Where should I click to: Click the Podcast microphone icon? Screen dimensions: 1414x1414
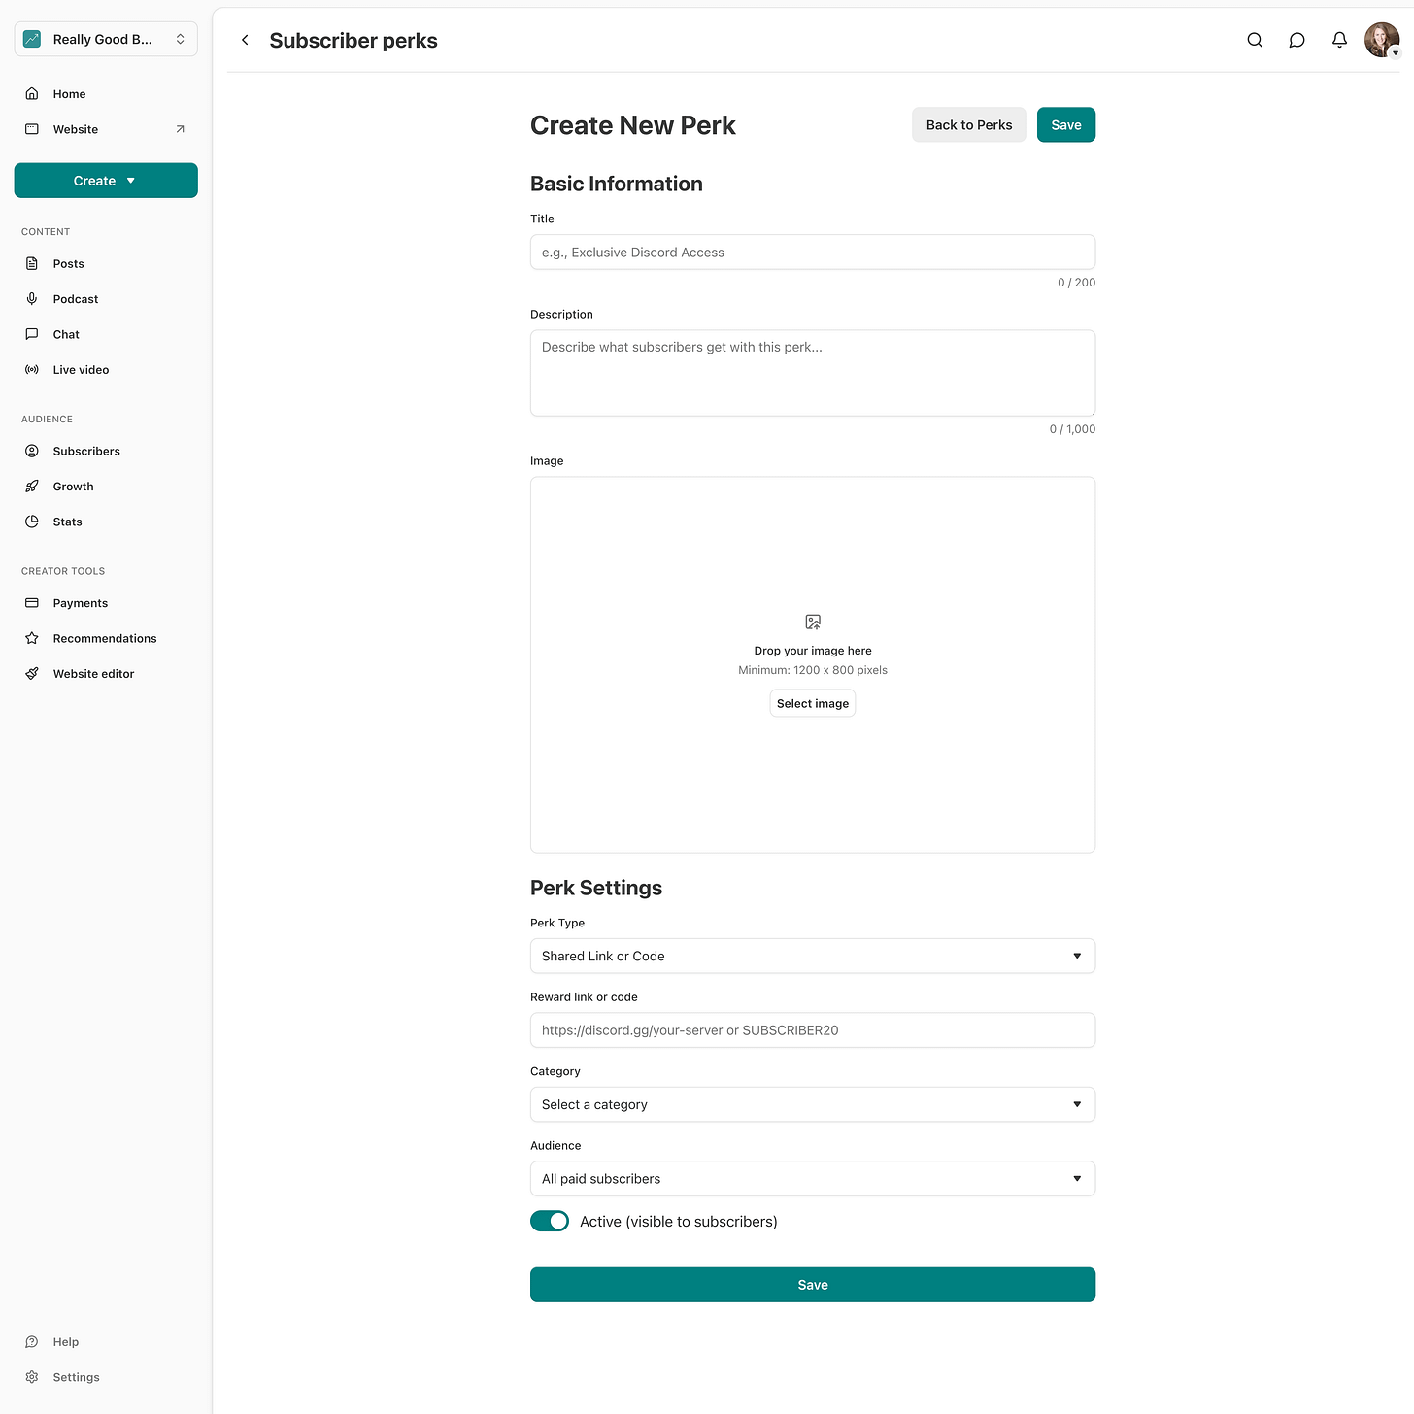[x=32, y=299]
